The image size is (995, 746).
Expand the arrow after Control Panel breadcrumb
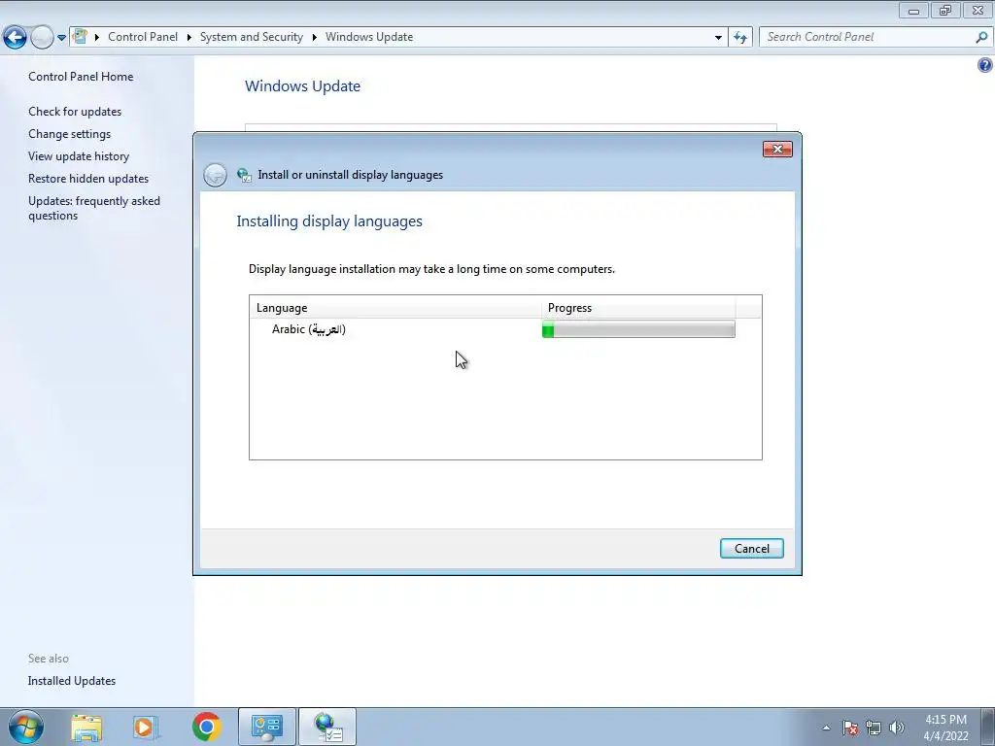(x=189, y=38)
